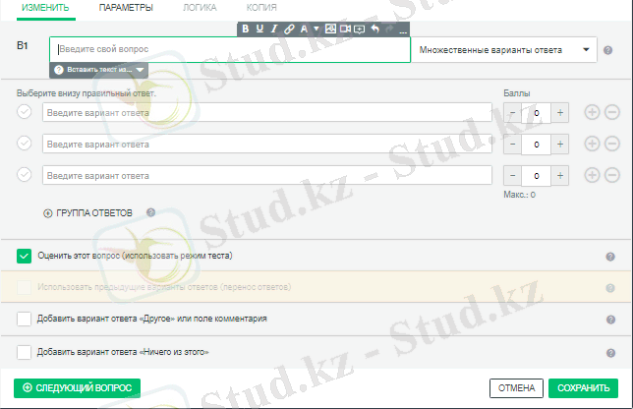Screen dimensions: 633x409
Task: Open the КОПИЯ tab
Action: pyautogui.click(x=261, y=8)
